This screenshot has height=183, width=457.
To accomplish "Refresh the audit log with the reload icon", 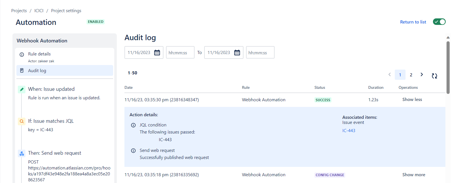I will point(434,76).
